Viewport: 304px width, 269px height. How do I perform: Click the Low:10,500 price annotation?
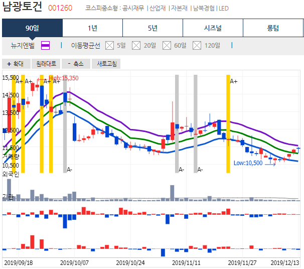pyautogui.click(x=248, y=163)
